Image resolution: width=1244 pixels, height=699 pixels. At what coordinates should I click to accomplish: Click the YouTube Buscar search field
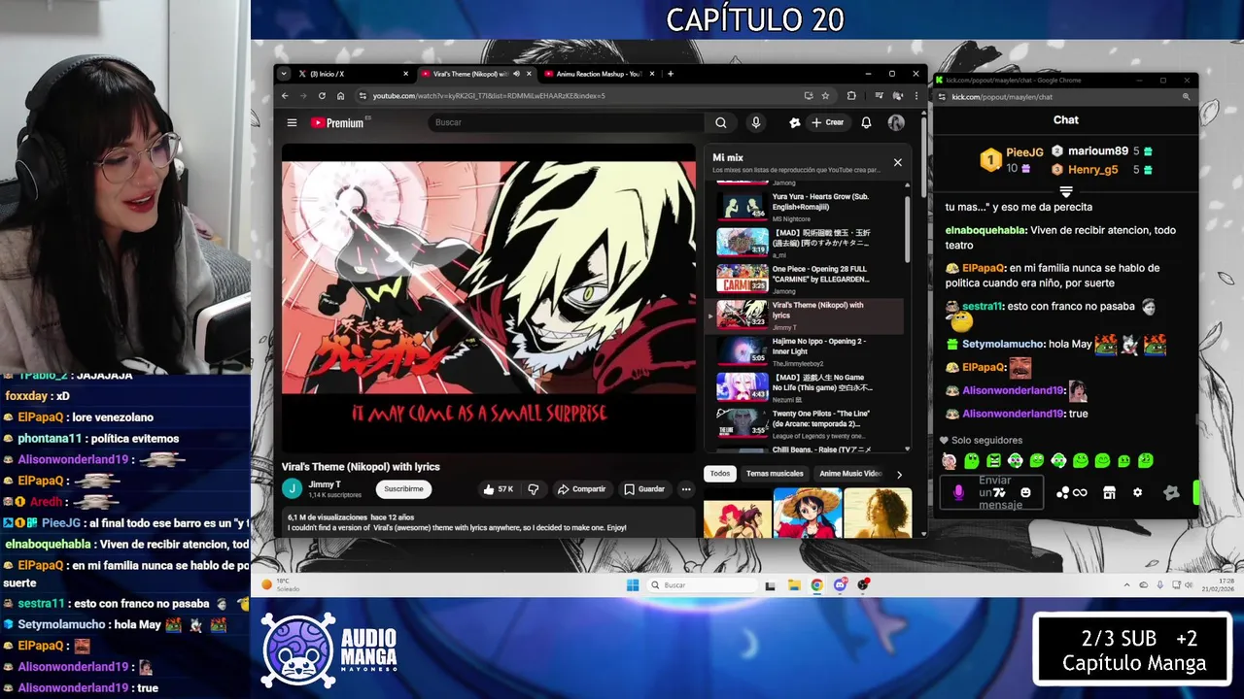566,122
